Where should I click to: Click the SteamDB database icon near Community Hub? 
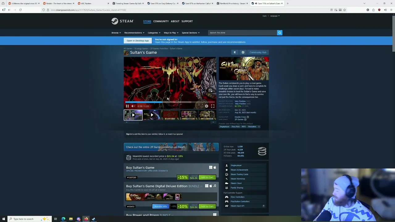[x=243, y=52]
